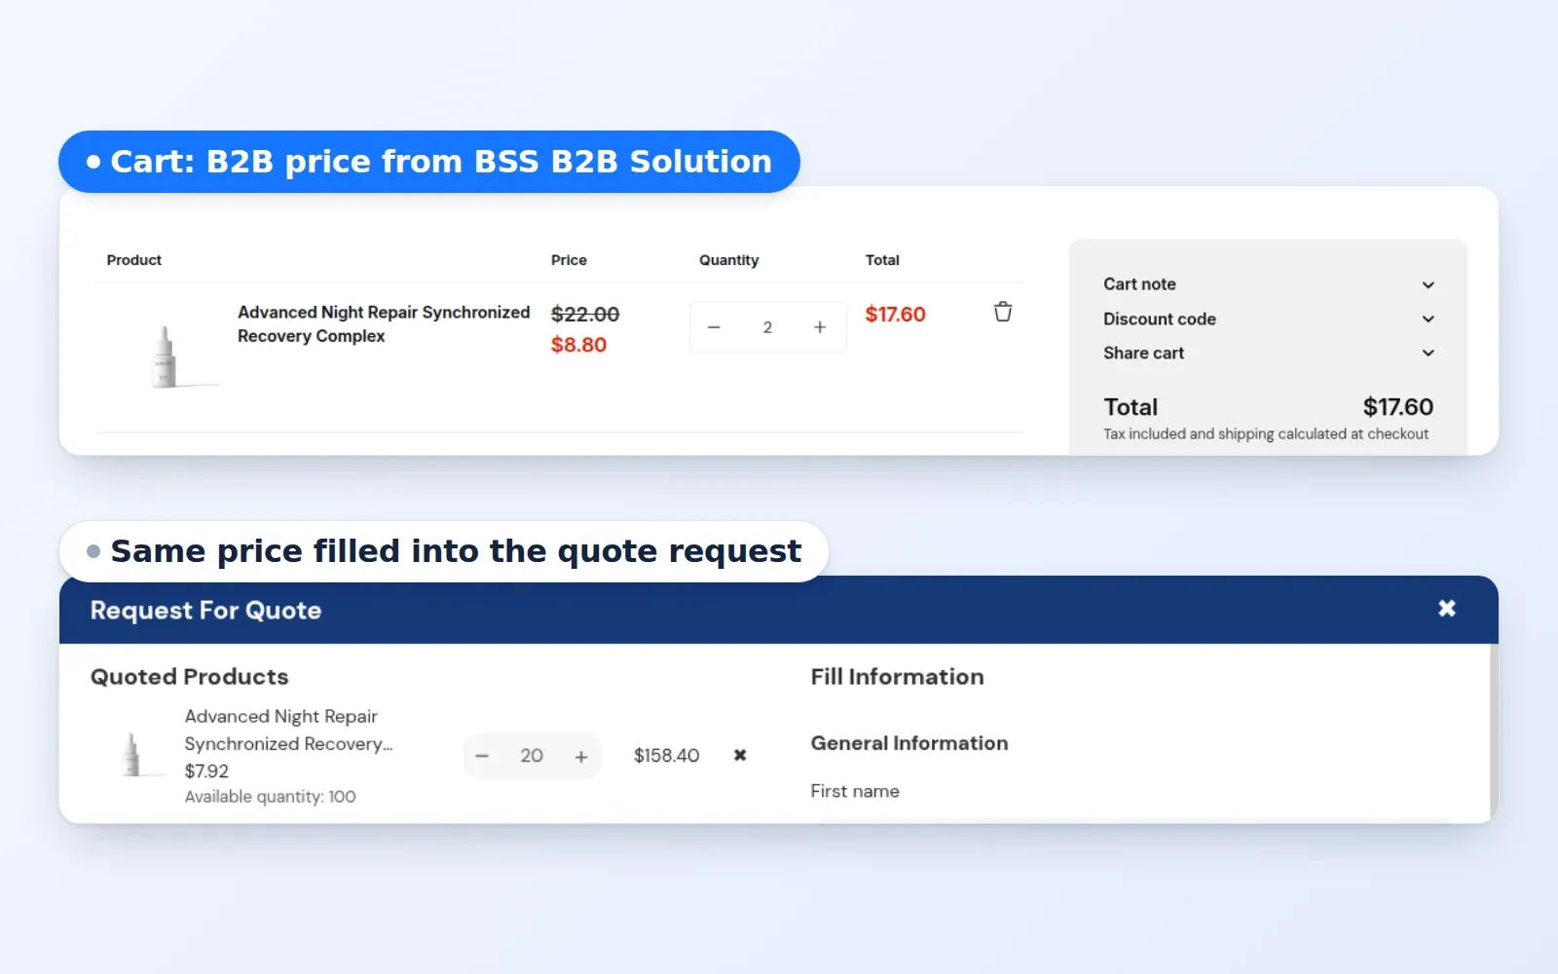Decrease cart quantity with minus button
Image resolution: width=1558 pixels, height=974 pixels.
(714, 327)
